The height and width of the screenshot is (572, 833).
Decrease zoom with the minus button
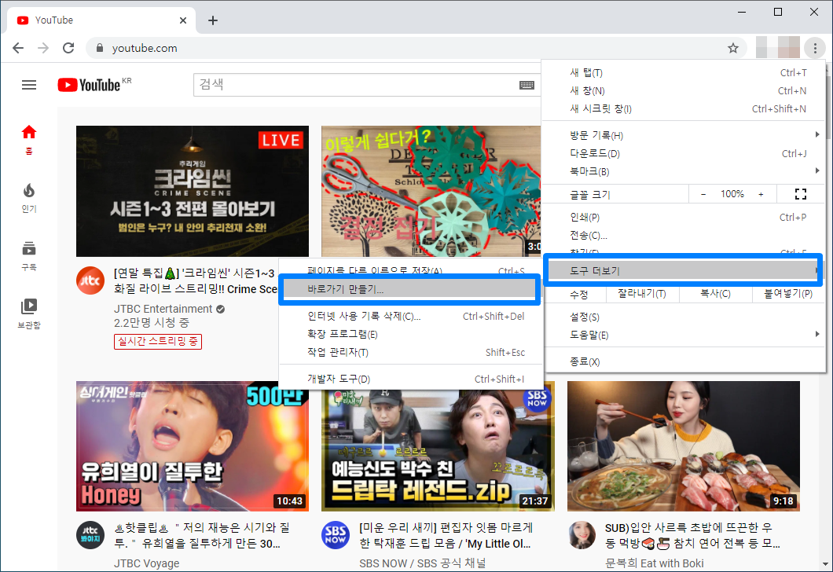(703, 194)
